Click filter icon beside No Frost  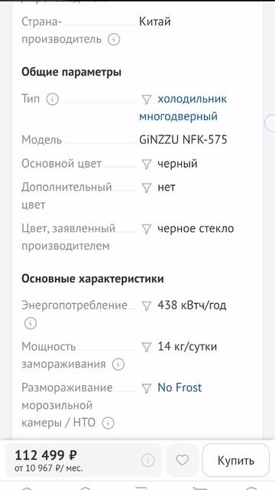point(147,388)
